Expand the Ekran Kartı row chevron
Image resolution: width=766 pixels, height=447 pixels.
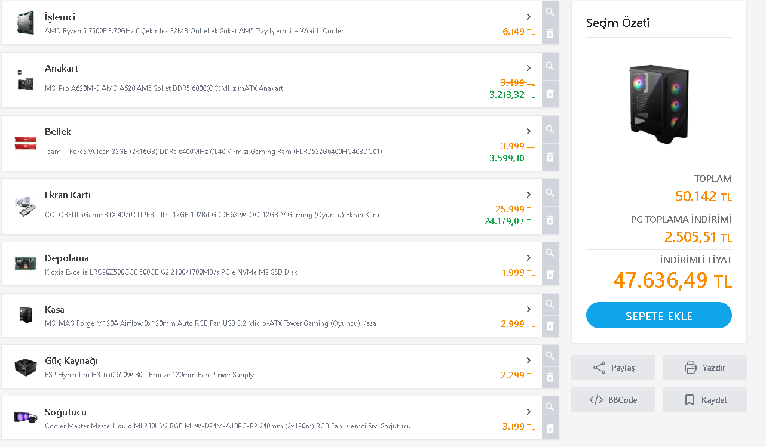click(529, 195)
